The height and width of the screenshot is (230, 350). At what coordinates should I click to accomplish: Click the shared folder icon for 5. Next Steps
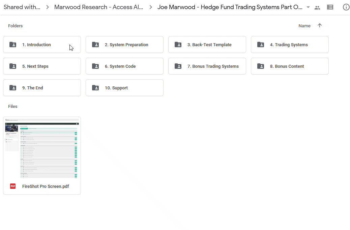pos(13,66)
